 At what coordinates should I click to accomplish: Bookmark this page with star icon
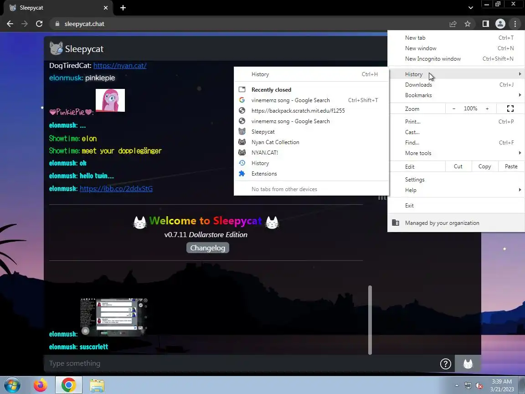[x=468, y=24]
